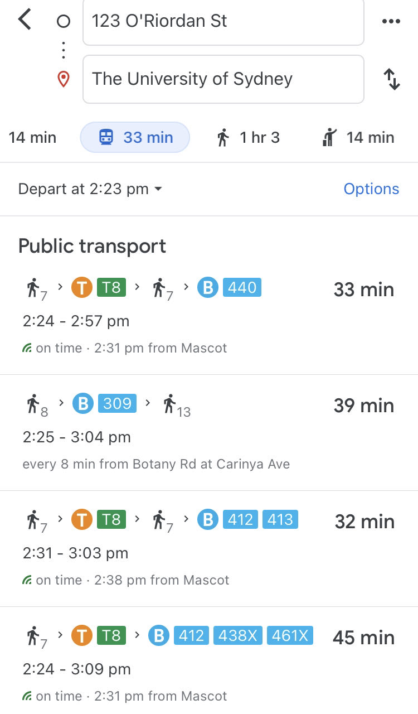Select the 14 min driving tab
Screen dimensions: 418x714
pyautogui.click(x=32, y=137)
